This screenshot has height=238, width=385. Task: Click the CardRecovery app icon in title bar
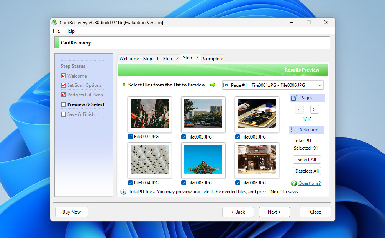(55, 23)
